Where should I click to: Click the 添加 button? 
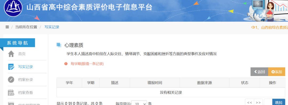[277, 72]
